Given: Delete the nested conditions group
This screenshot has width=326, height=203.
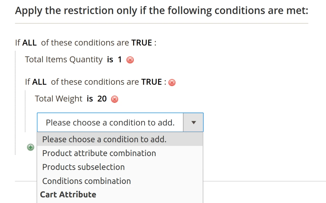Looking at the screenshot, I should 172,82.
